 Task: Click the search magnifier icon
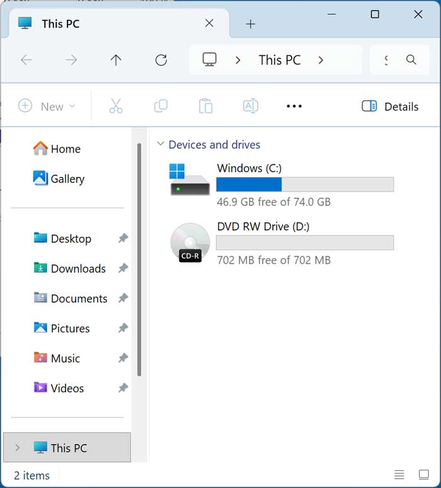pos(411,59)
